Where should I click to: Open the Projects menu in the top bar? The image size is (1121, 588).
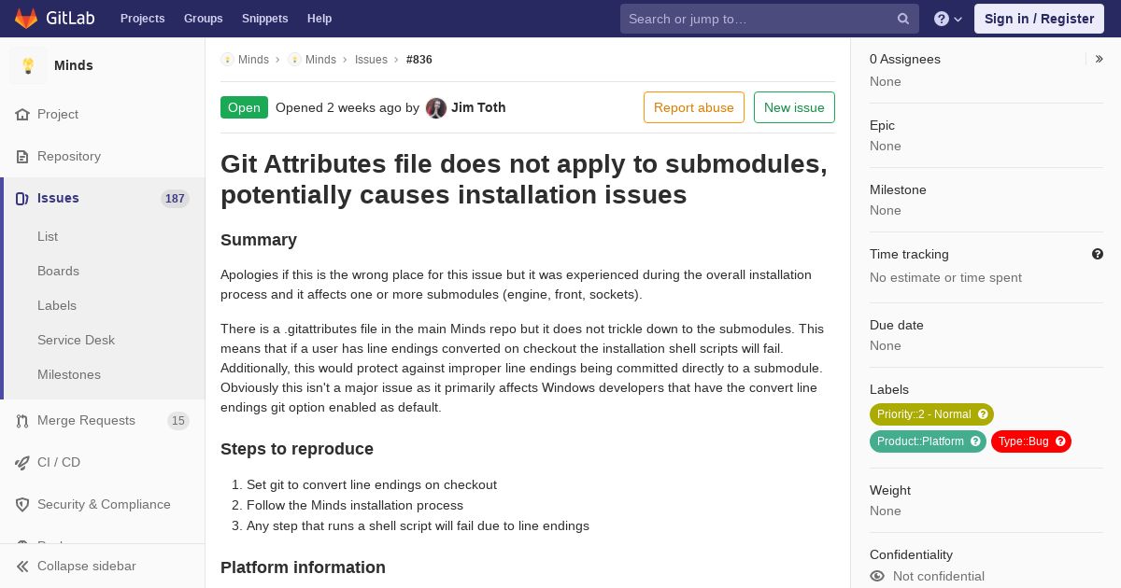pos(142,19)
